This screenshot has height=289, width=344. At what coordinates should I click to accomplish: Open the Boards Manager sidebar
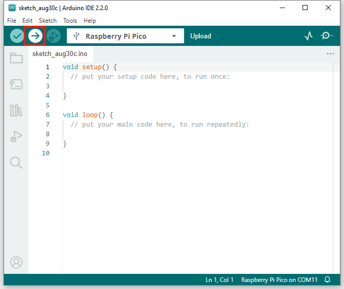[16, 84]
